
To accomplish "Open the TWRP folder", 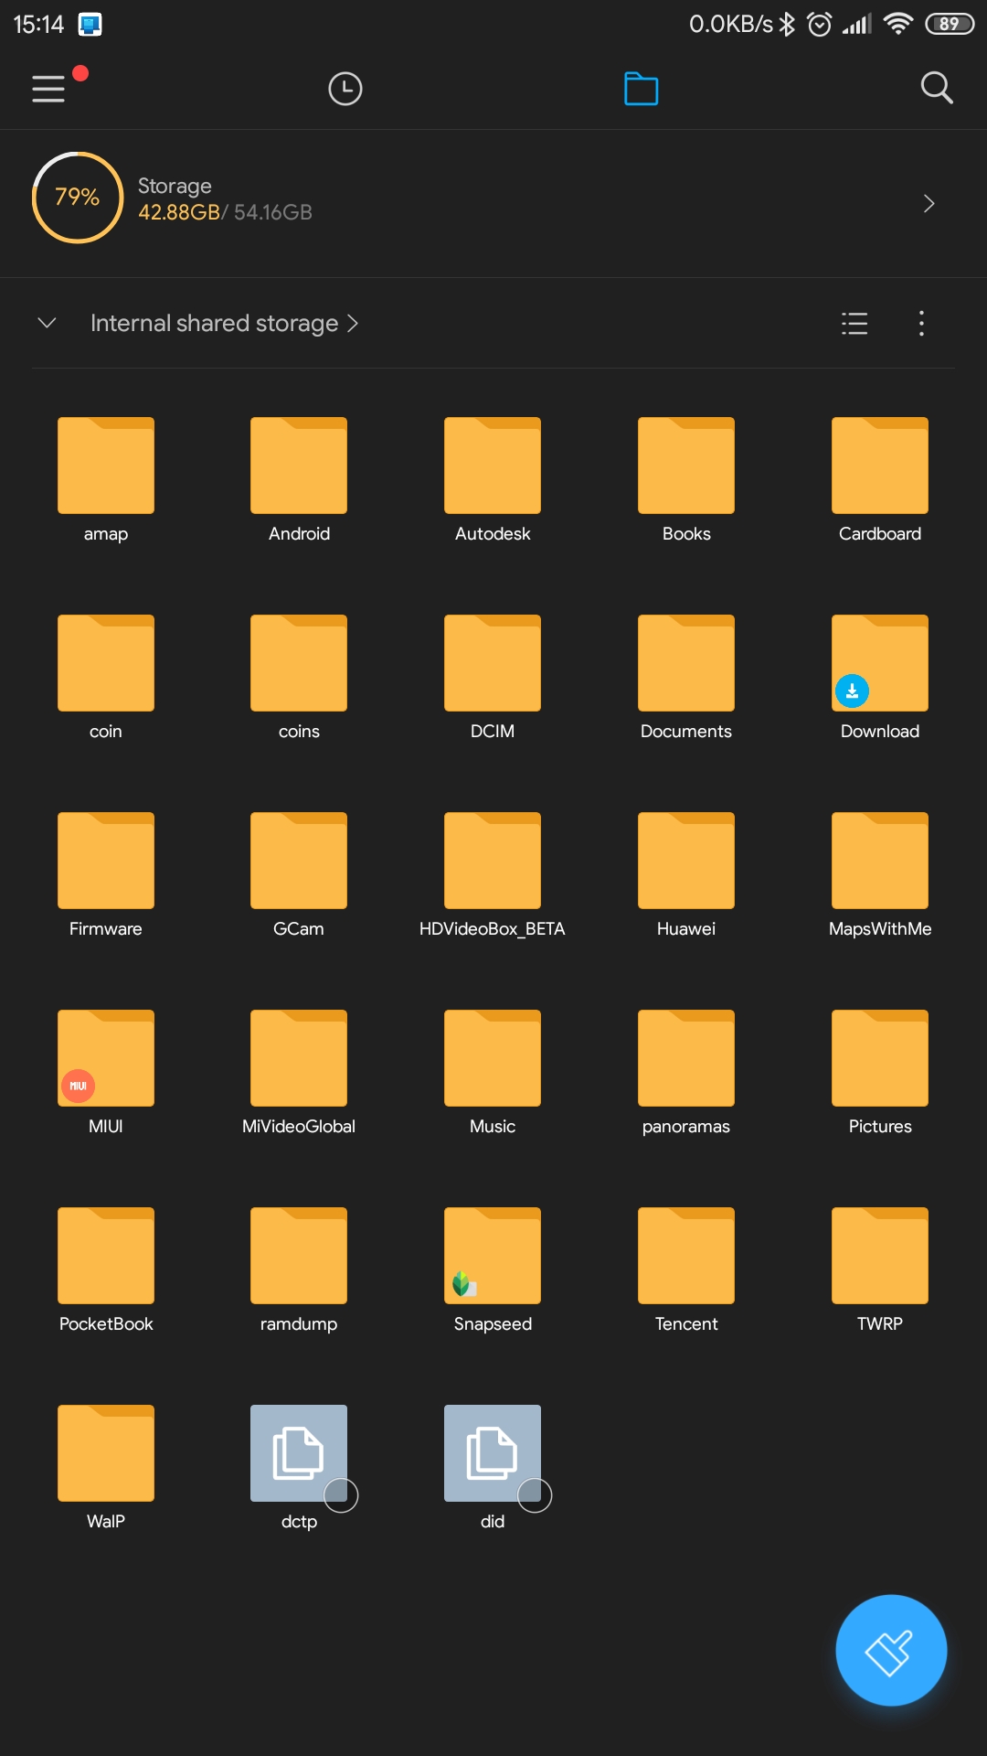I will pos(880,1270).
